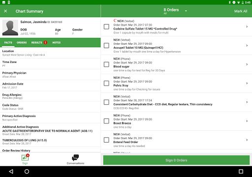
Task: Expand Blood sugar order details chevron
Action: coord(247,64)
